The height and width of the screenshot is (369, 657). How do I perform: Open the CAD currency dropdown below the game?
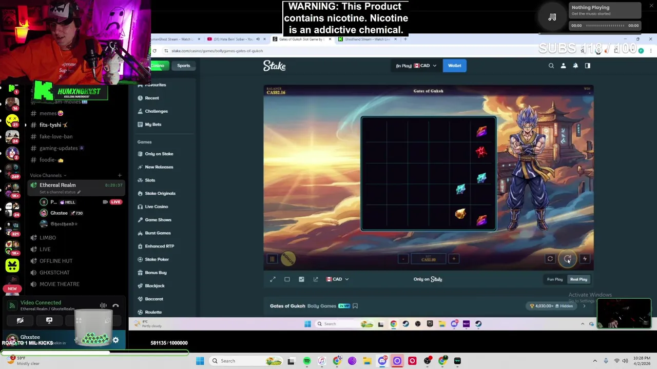[337, 279]
